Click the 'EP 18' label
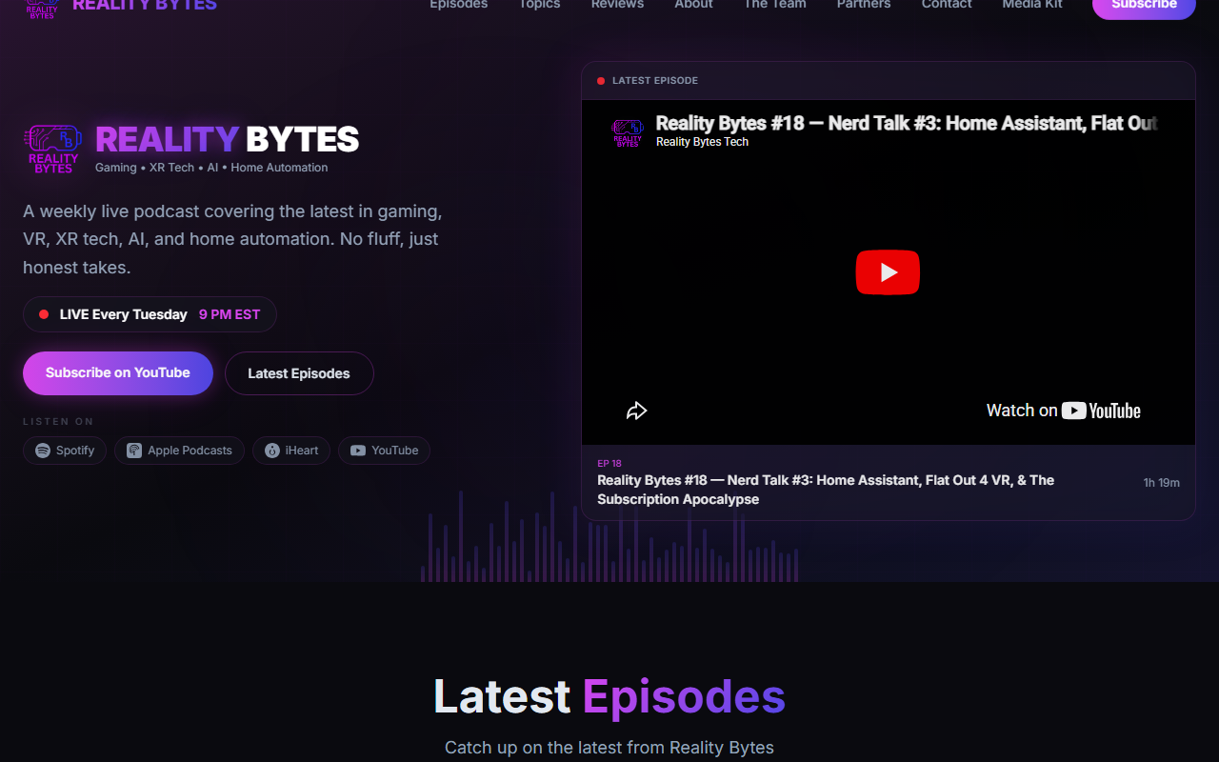Image resolution: width=1219 pixels, height=762 pixels. click(x=609, y=464)
